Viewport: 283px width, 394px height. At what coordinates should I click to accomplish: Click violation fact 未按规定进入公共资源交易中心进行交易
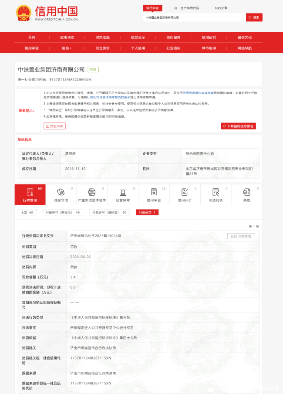click(102, 328)
